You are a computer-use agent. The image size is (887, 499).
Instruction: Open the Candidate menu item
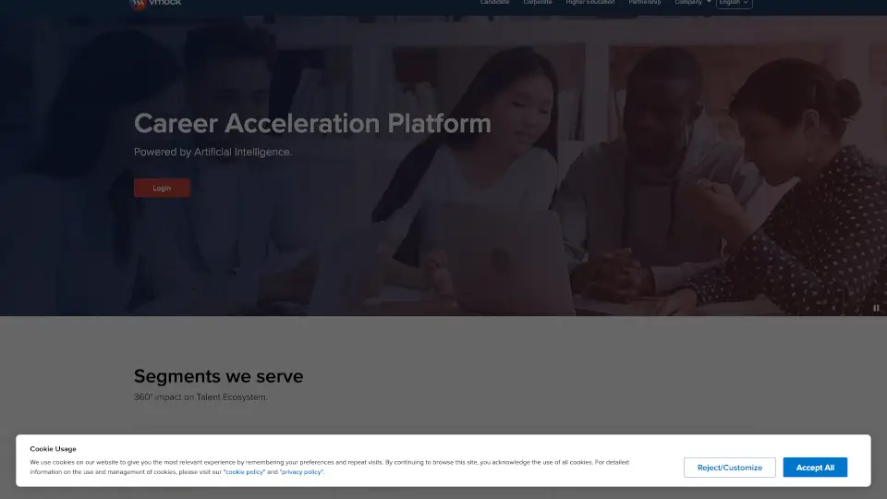(494, 2)
